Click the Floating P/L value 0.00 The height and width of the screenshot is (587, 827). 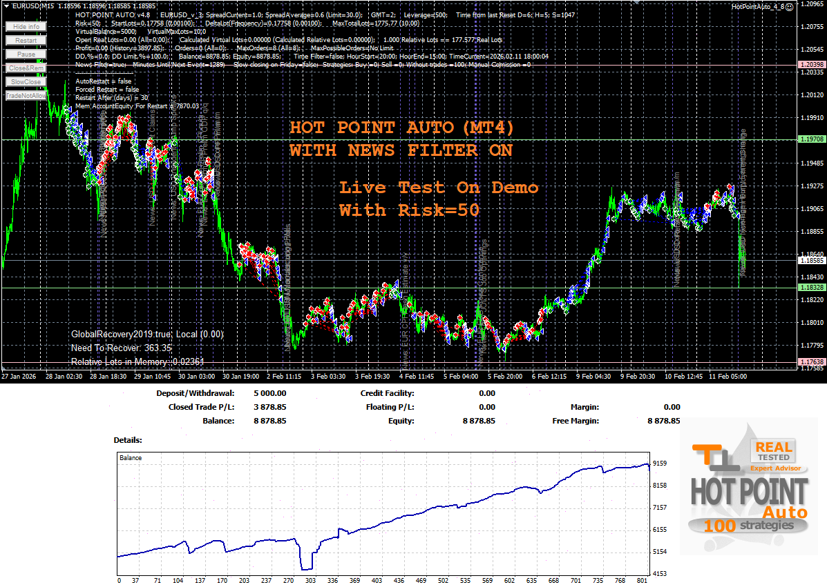[x=487, y=407]
